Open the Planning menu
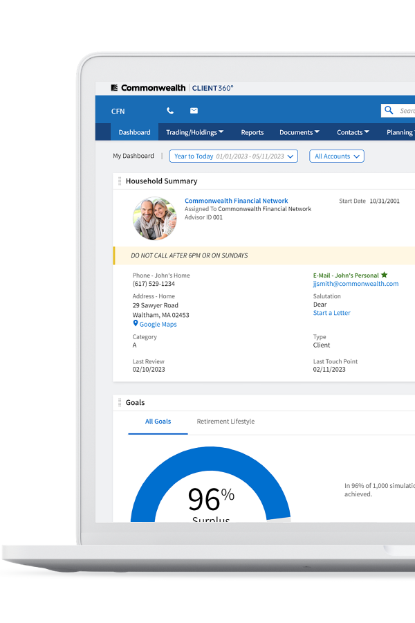Image resolution: width=415 pixels, height=623 pixels. pos(400,132)
